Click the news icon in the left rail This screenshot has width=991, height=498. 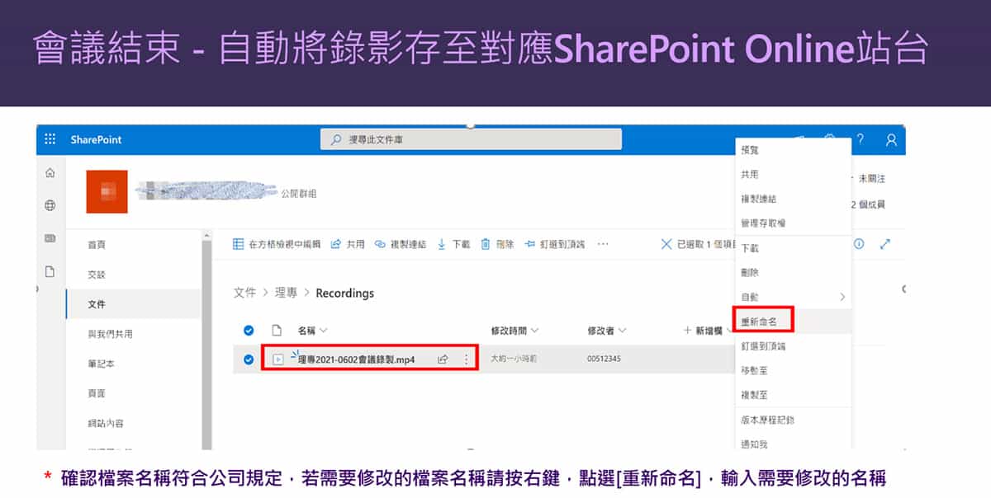pyautogui.click(x=50, y=238)
